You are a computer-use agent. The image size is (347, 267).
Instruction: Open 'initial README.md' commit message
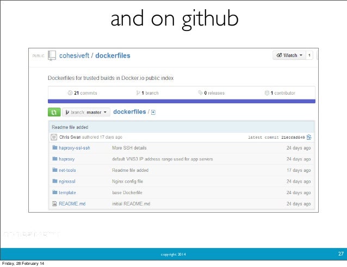(131, 204)
